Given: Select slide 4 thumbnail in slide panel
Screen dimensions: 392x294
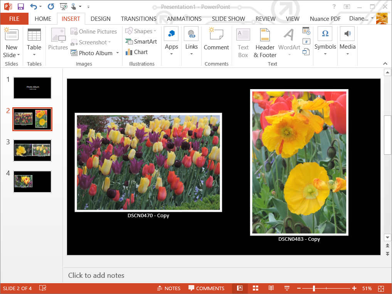Looking at the screenshot, I should (x=32, y=181).
